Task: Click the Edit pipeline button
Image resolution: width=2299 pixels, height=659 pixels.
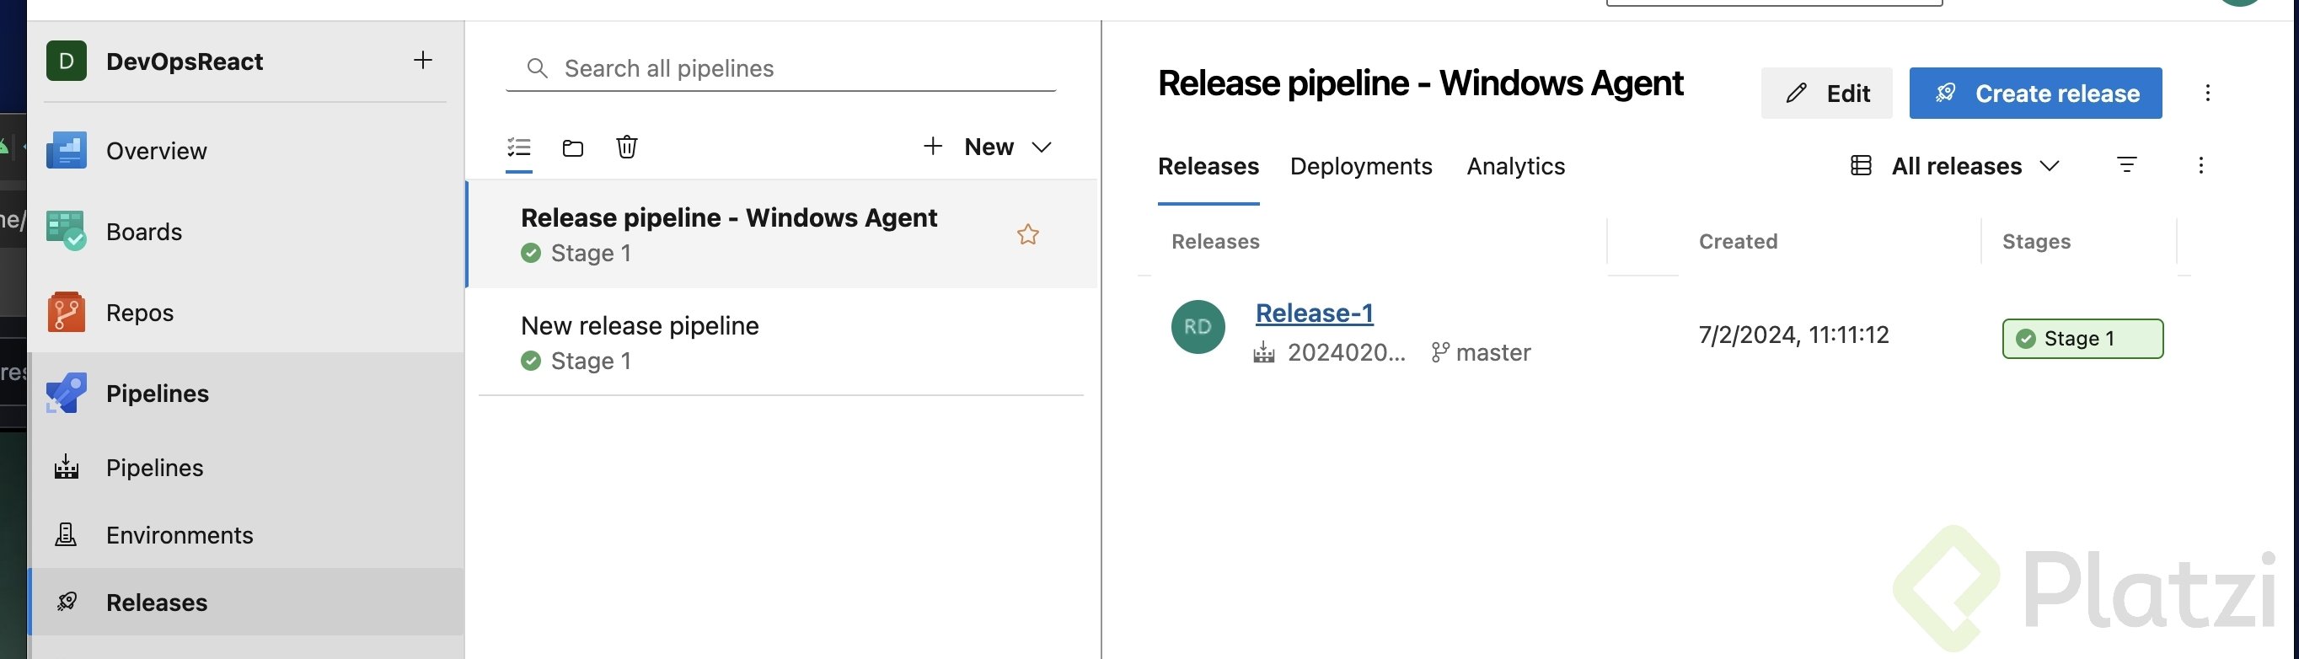Action: [x=1826, y=93]
